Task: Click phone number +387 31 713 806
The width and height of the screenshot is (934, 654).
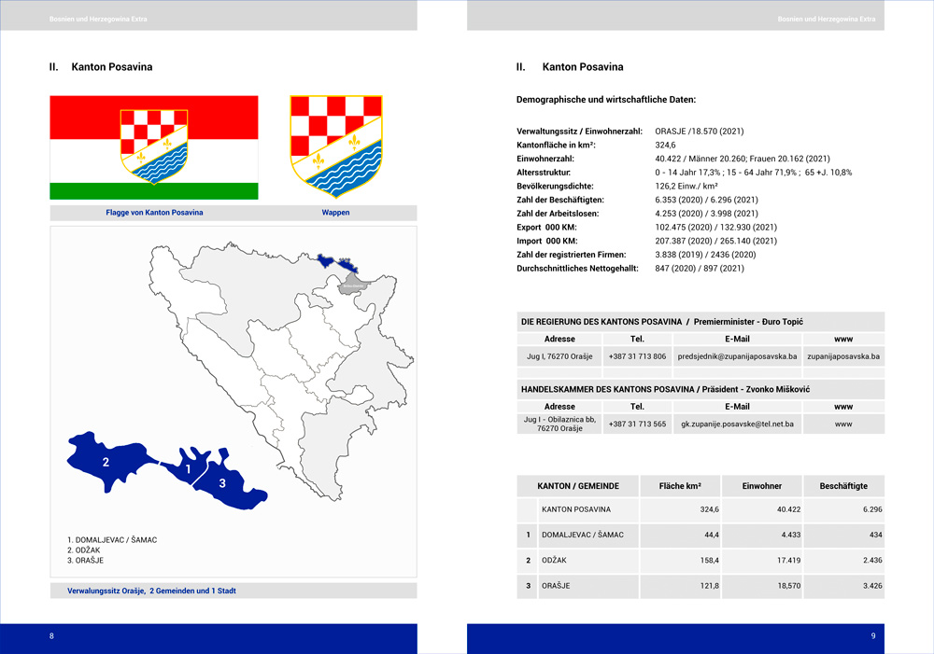Action: 637,356
